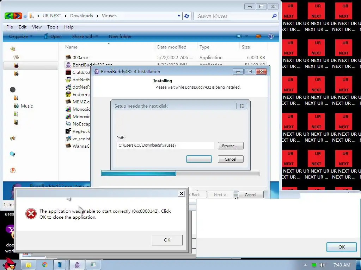The height and width of the screenshot is (270, 361).
Task: Refresh the Viruses folder view
Action: point(187,16)
